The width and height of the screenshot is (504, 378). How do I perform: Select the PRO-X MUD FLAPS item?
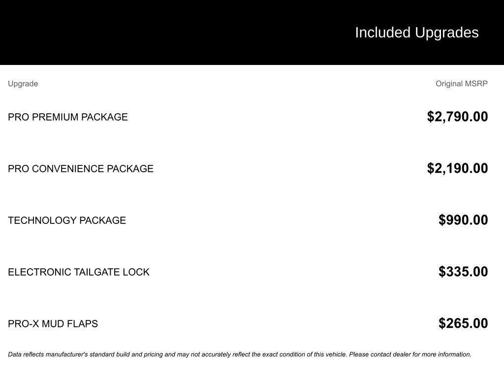click(53, 324)
